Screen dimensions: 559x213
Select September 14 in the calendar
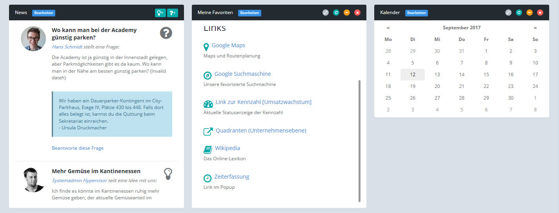(462, 74)
